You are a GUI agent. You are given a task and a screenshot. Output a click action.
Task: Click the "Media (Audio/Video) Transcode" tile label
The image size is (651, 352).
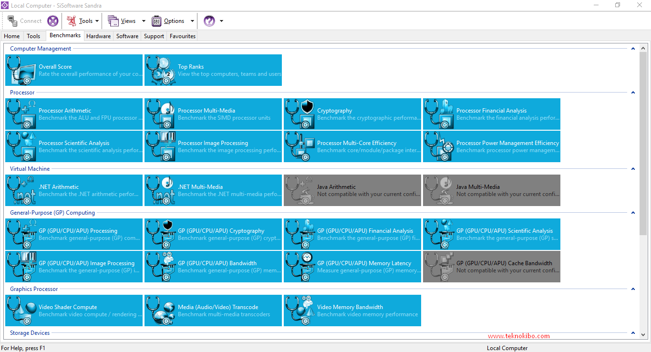click(x=218, y=307)
